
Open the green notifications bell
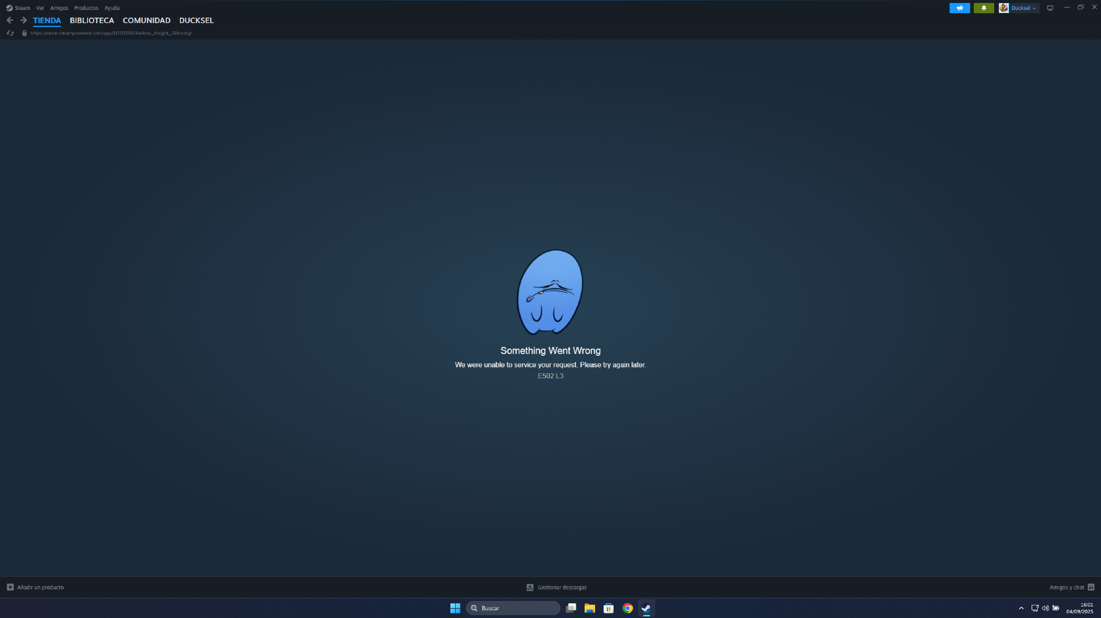pos(983,8)
